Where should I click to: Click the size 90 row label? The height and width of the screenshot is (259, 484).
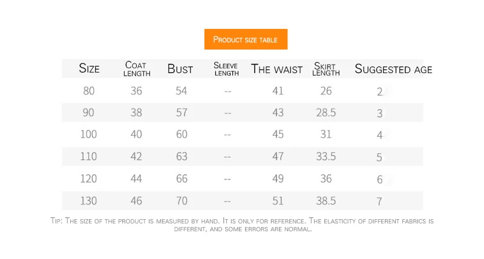click(x=89, y=113)
